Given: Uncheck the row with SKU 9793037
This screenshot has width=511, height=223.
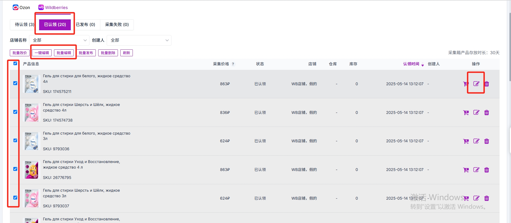Looking at the screenshot, I should 15,198.
